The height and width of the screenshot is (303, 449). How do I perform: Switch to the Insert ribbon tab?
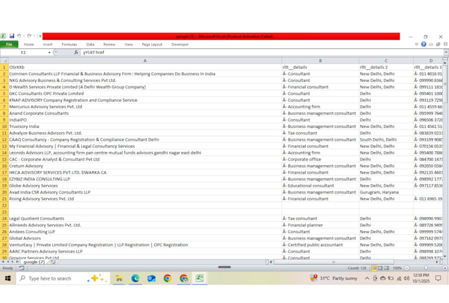click(48, 44)
